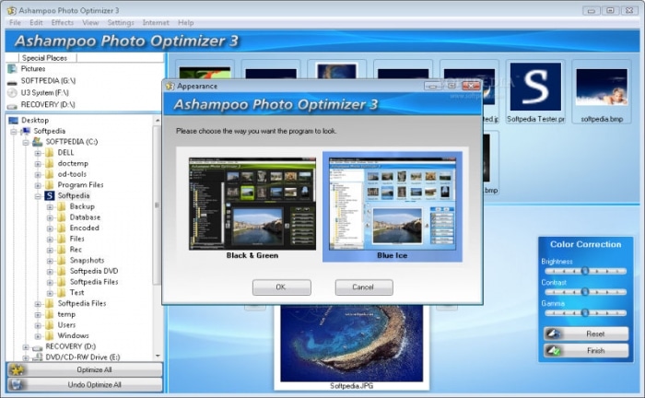645x398 pixels.
Task: Click the U3 System (F:\) disc icon
Action: tap(12, 92)
